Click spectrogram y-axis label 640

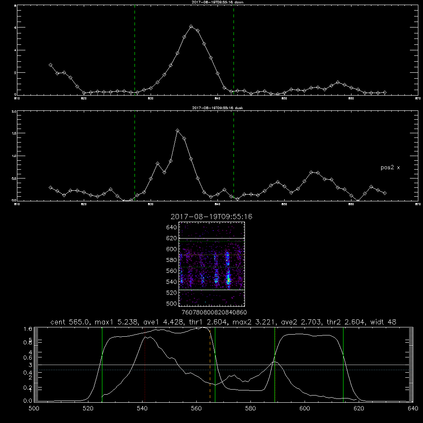(x=172, y=228)
